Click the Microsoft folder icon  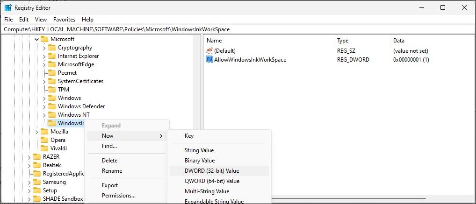[x=44, y=39]
